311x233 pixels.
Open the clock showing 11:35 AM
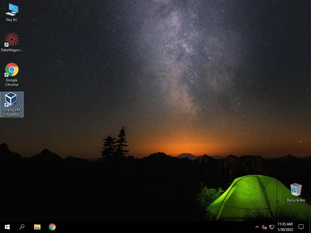[x=285, y=227]
